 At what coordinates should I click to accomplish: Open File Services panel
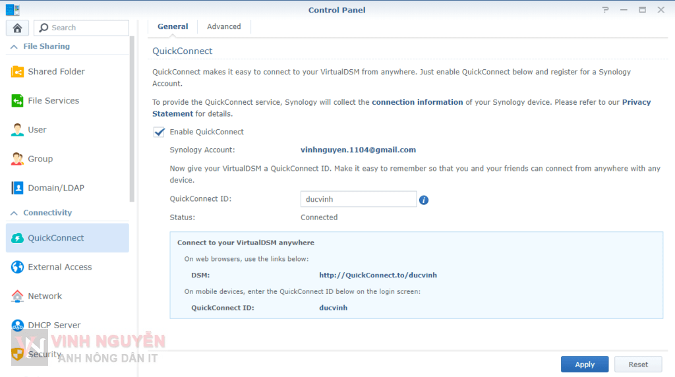53,101
